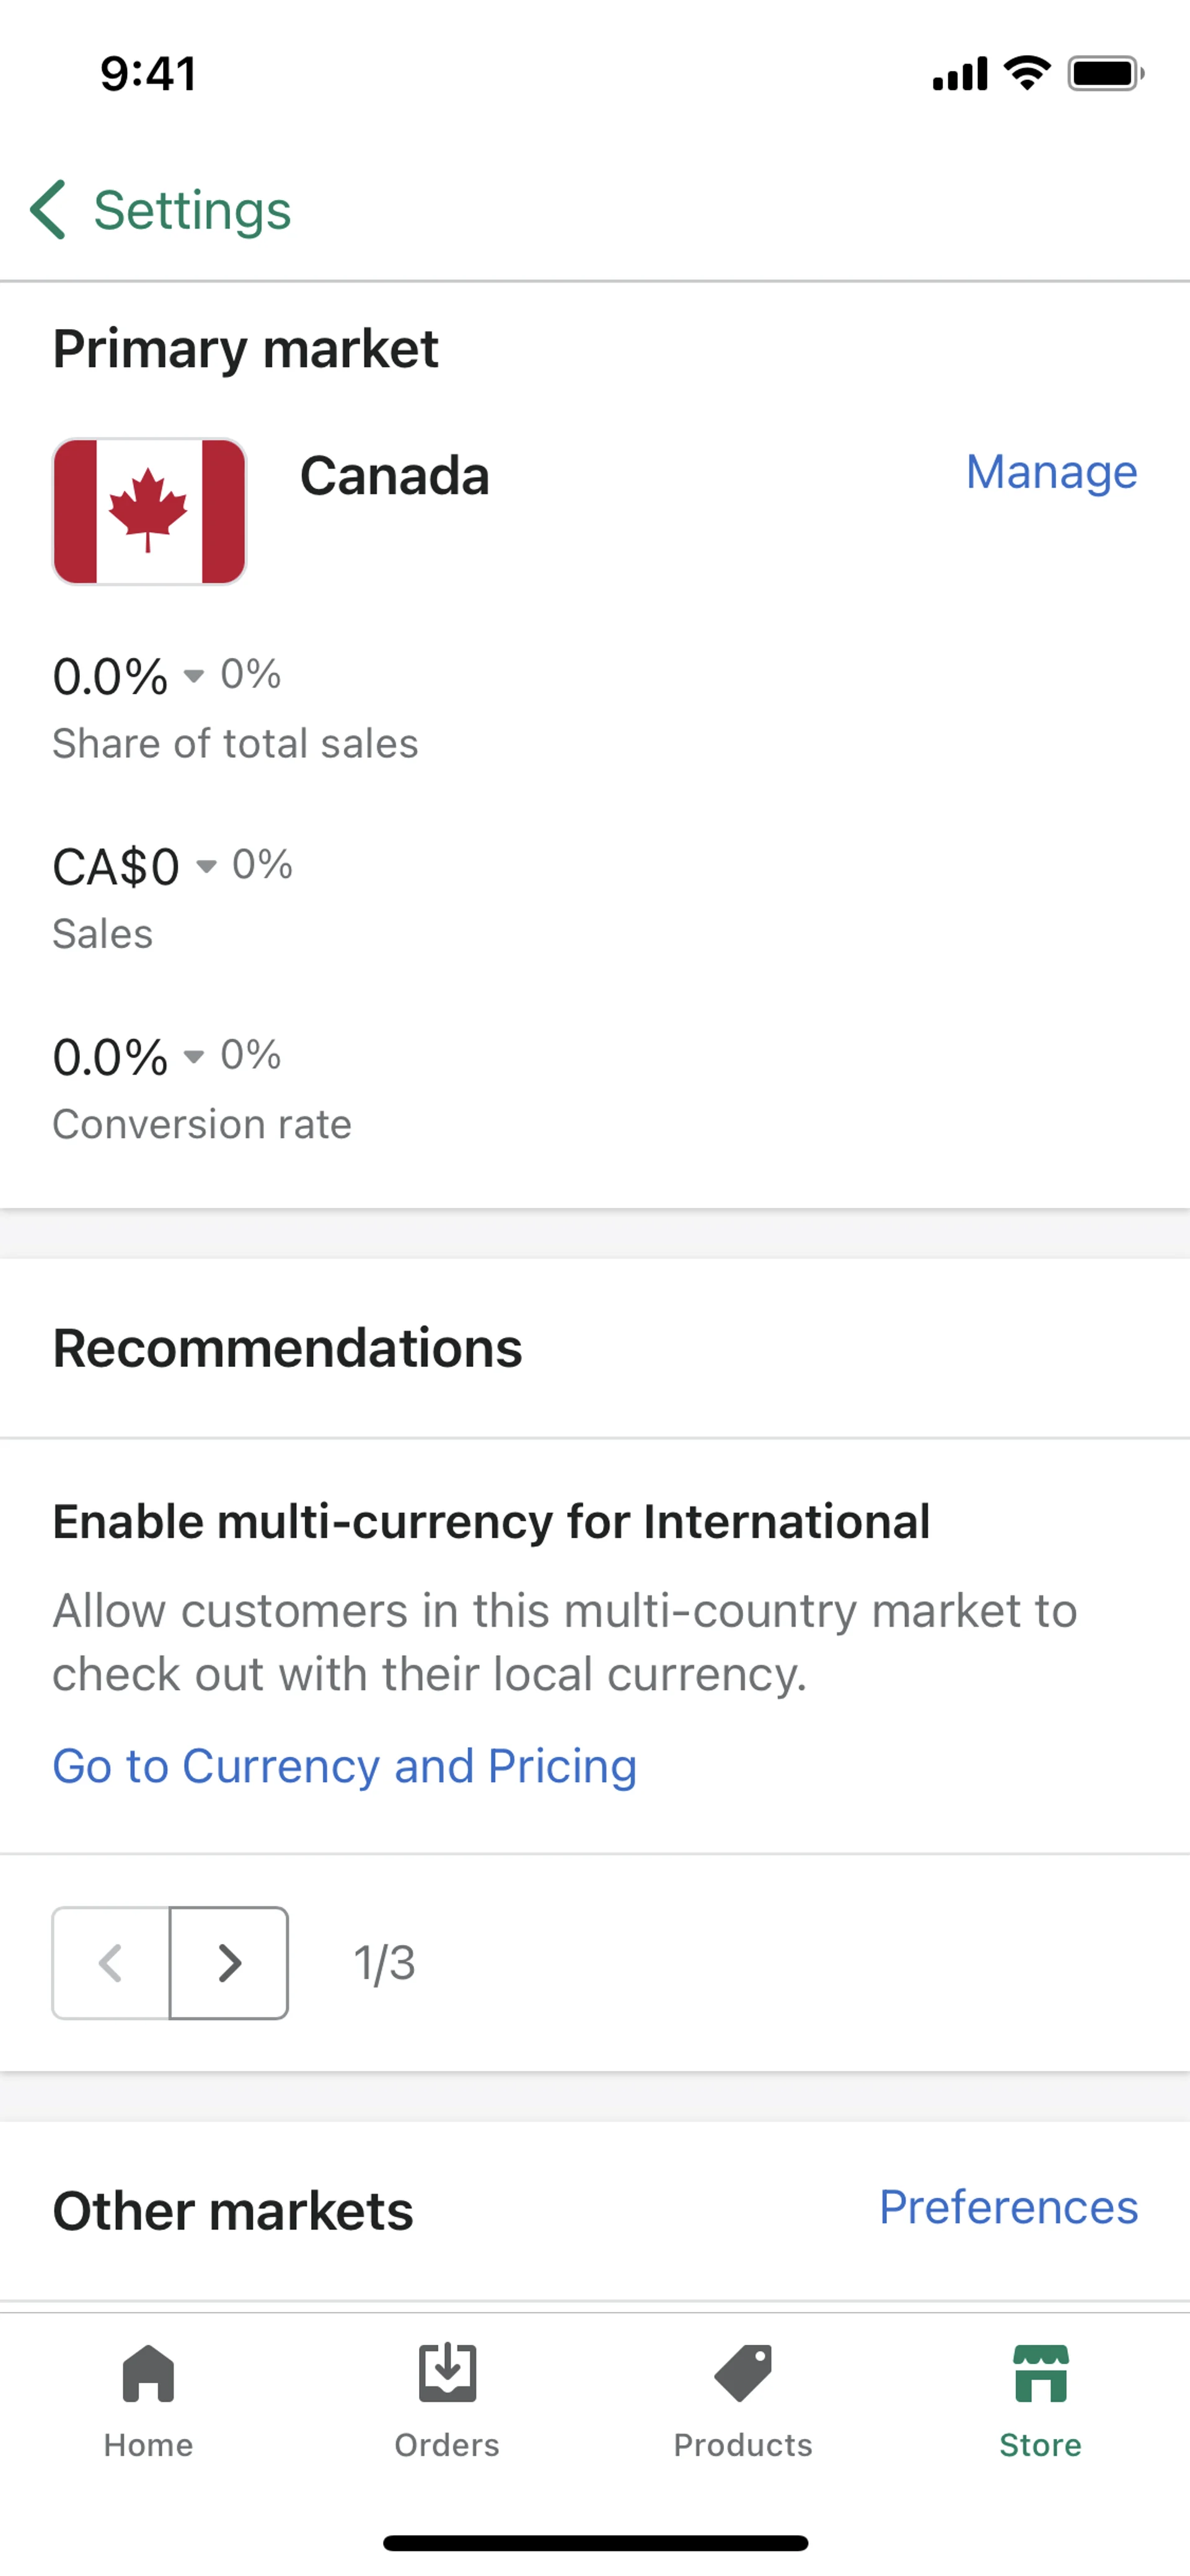Tap the back chevron icon beside Settings

coord(48,210)
